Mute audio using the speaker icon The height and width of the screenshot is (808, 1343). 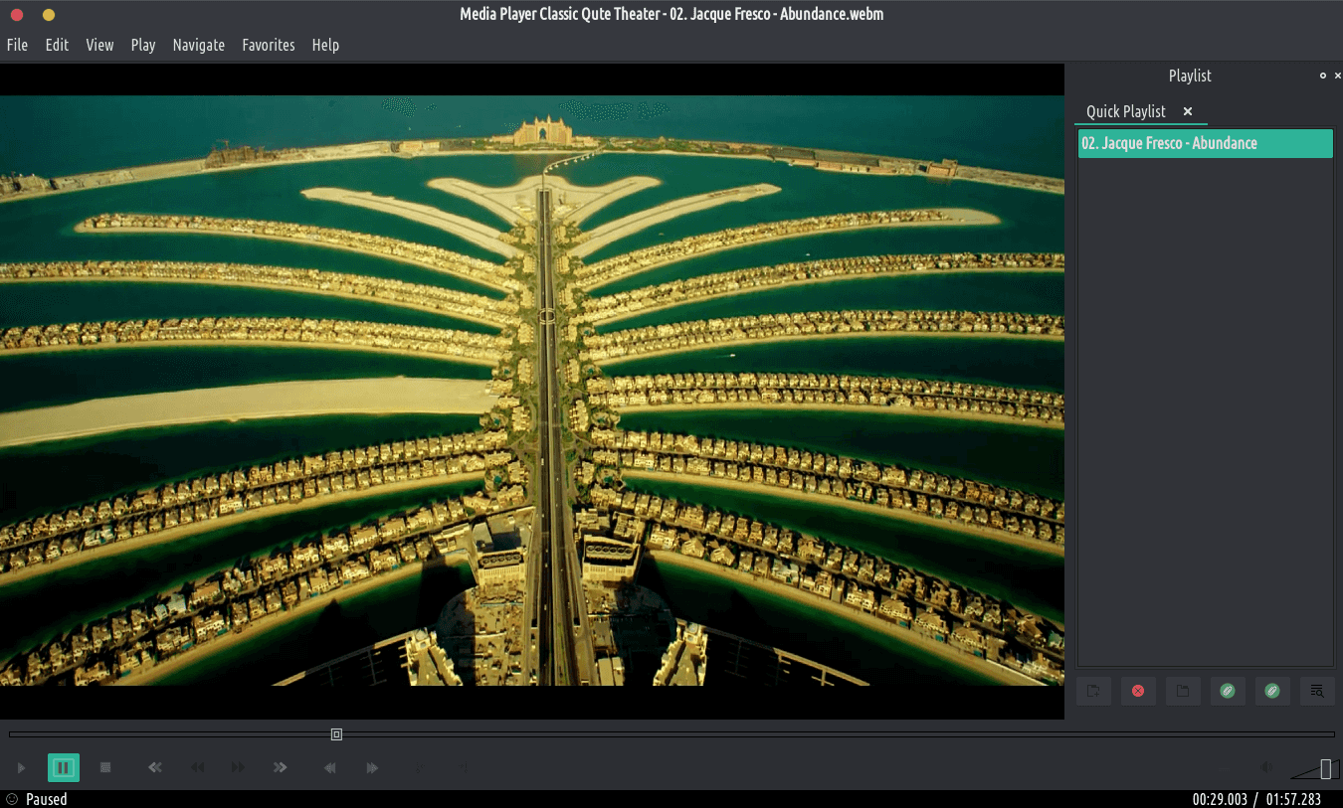click(x=1266, y=767)
